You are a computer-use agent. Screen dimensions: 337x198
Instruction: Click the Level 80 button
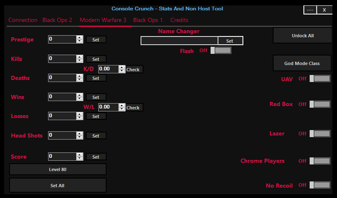58,169
